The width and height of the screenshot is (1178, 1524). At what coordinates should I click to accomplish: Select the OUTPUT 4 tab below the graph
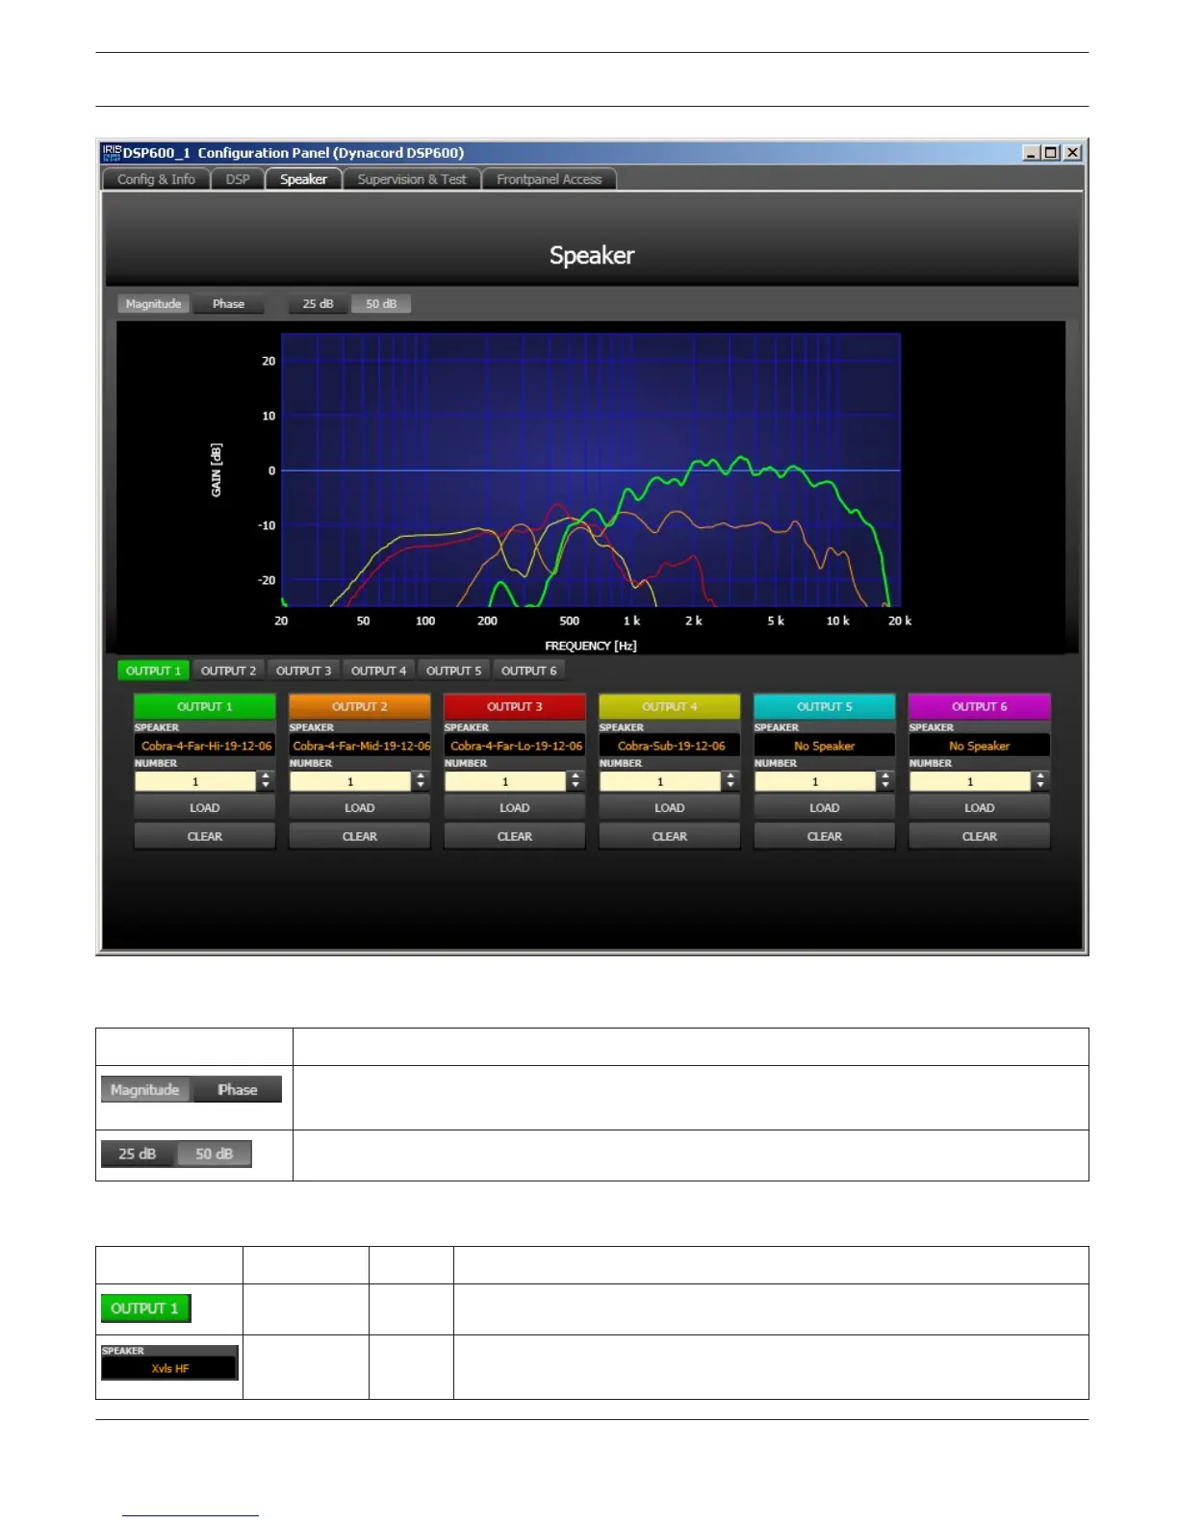pos(378,671)
